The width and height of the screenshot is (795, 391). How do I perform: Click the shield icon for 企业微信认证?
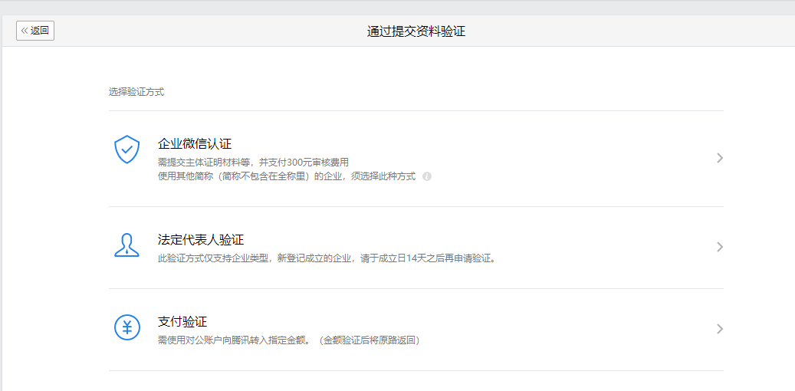pyautogui.click(x=126, y=149)
